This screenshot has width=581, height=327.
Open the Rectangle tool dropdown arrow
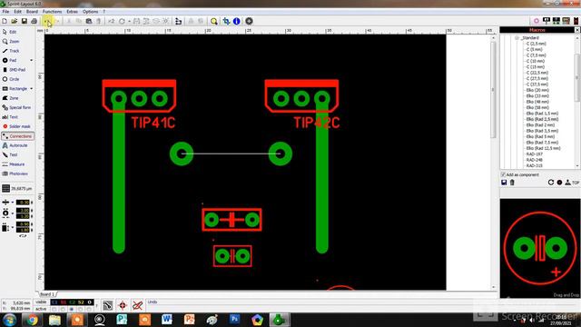[31, 89]
